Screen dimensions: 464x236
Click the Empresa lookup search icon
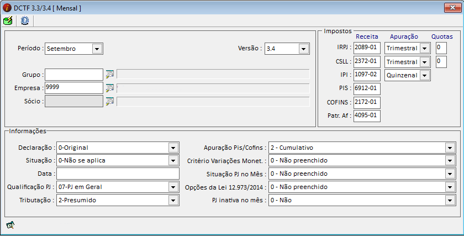coord(110,88)
